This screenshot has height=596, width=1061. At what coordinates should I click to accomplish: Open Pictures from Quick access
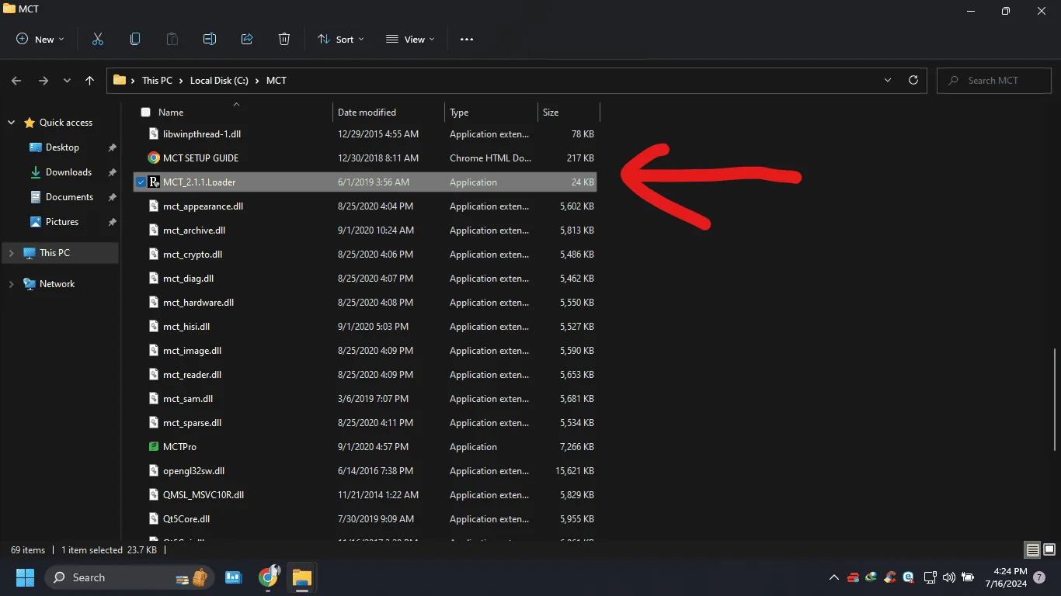(x=62, y=221)
